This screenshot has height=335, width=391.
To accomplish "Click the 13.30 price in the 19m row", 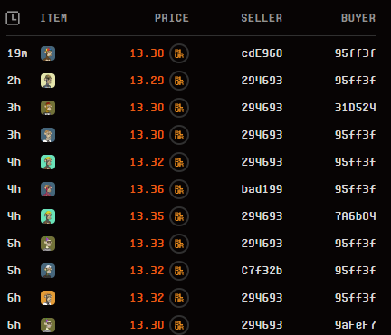I will (147, 53).
